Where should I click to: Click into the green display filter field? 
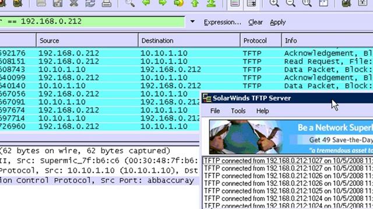(92, 21)
